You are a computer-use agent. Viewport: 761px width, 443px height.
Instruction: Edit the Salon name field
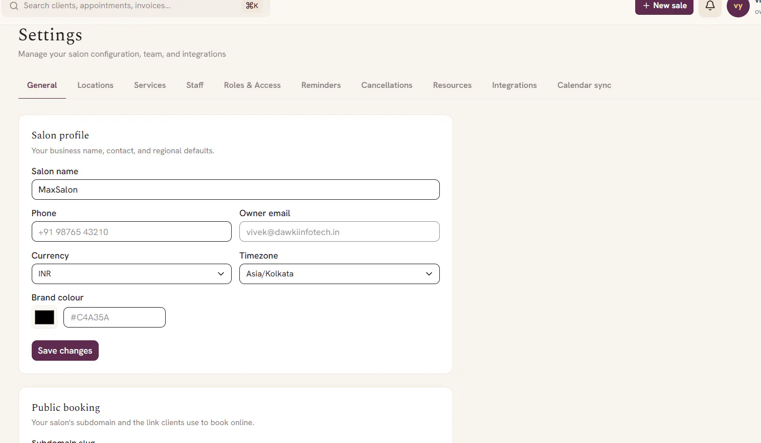coord(235,190)
